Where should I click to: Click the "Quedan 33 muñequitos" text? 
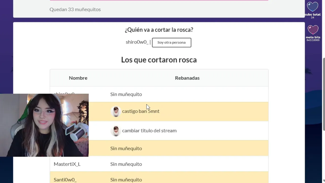[75, 9]
